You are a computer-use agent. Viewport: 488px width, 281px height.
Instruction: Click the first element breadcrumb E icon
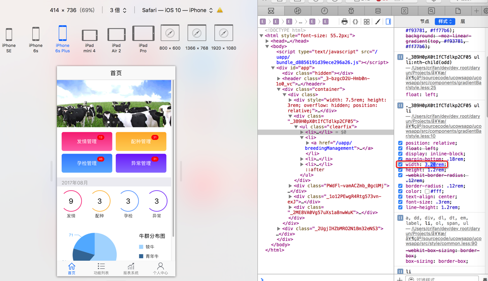263,21
